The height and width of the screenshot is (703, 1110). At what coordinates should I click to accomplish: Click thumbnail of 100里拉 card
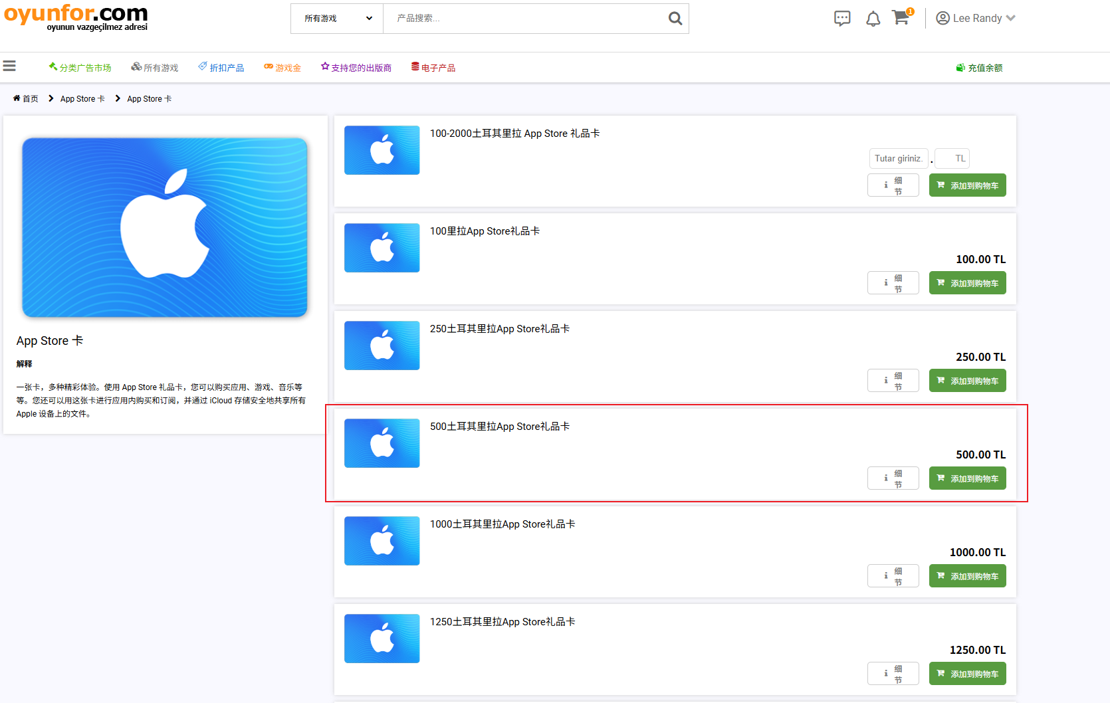(x=382, y=248)
